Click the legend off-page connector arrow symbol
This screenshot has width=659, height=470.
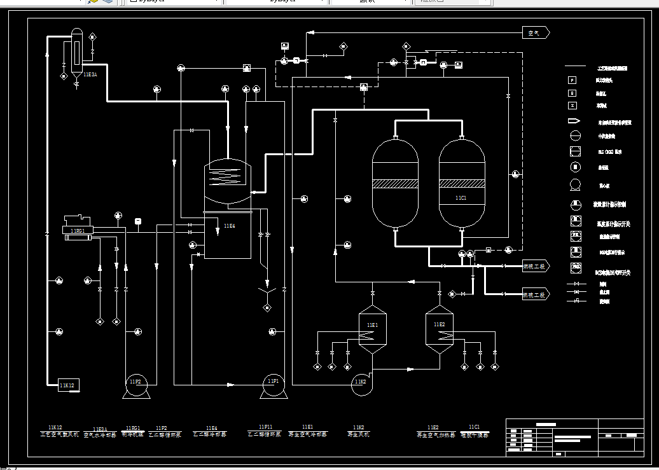(574, 121)
